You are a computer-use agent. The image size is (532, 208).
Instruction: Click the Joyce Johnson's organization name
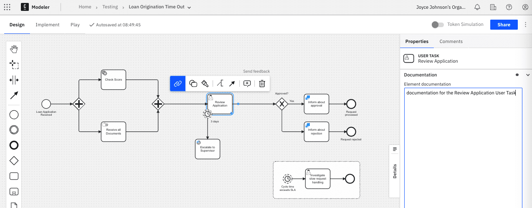pos(442,7)
